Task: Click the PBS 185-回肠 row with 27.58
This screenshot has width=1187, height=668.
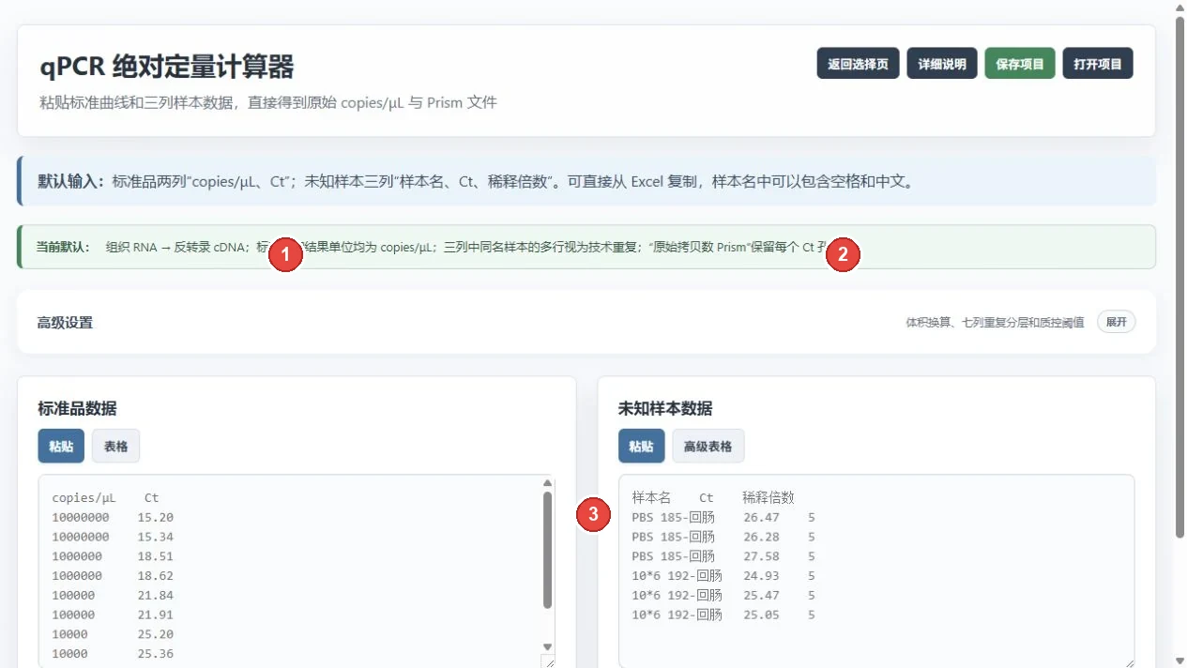Action: [723, 556]
